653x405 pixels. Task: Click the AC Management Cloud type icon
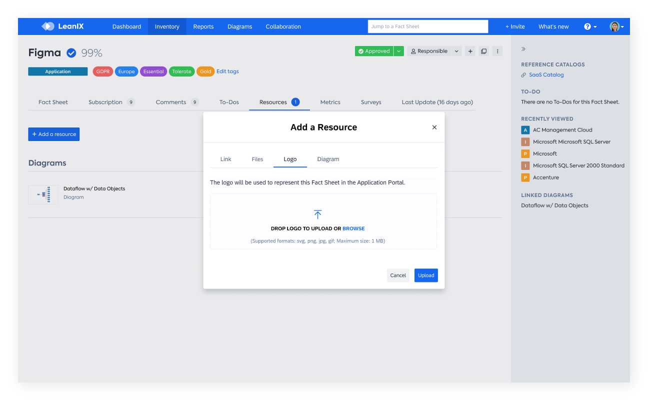525,130
